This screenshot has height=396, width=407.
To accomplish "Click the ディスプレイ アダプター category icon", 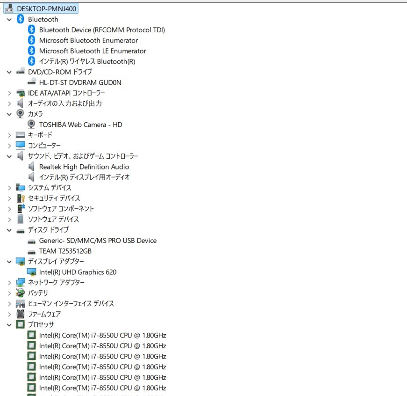I will click(x=21, y=261).
